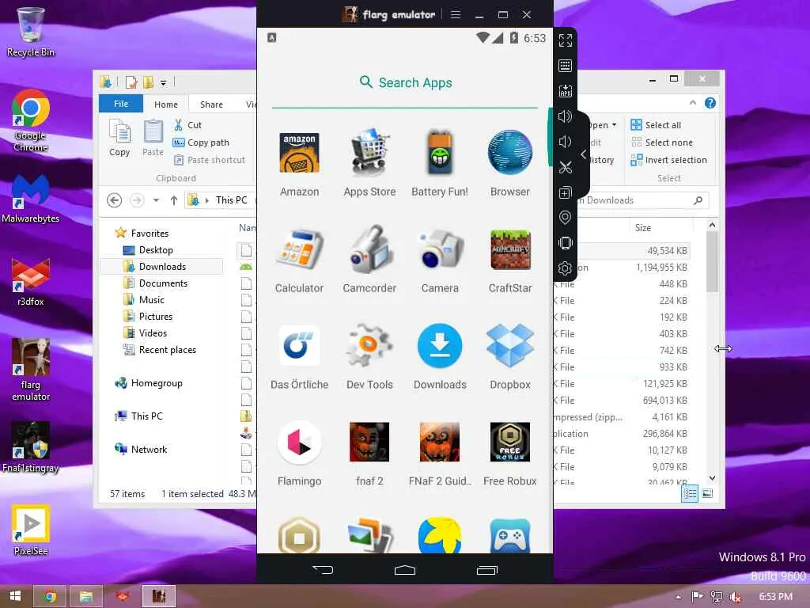Open the Browser app

tap(510, 164)
